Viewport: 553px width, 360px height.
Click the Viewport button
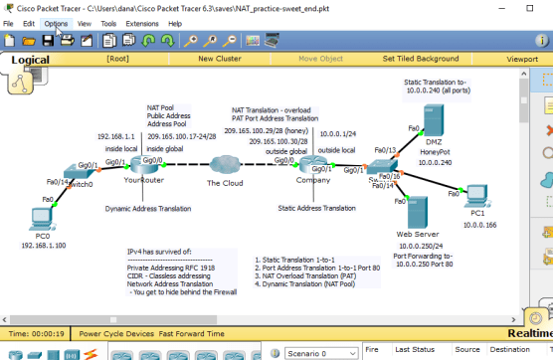pos(522,59)
